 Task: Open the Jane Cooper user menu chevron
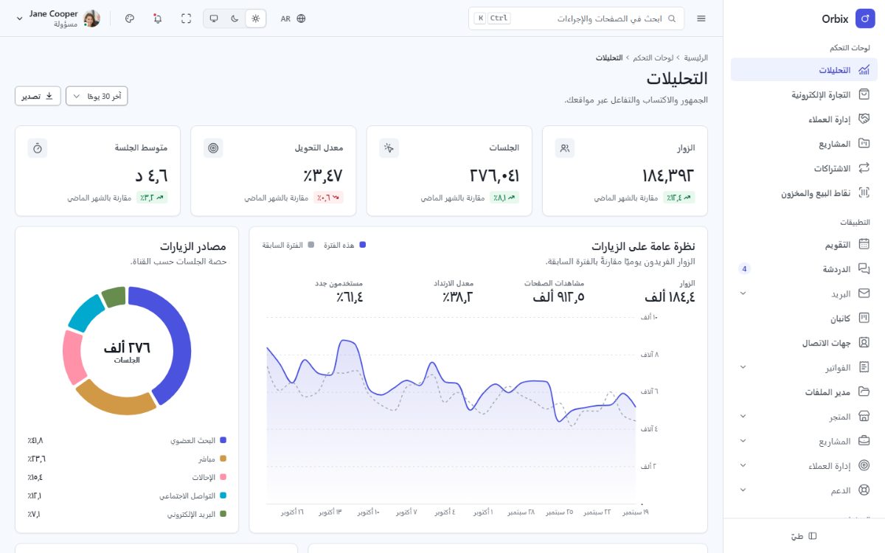pos(19,18)
